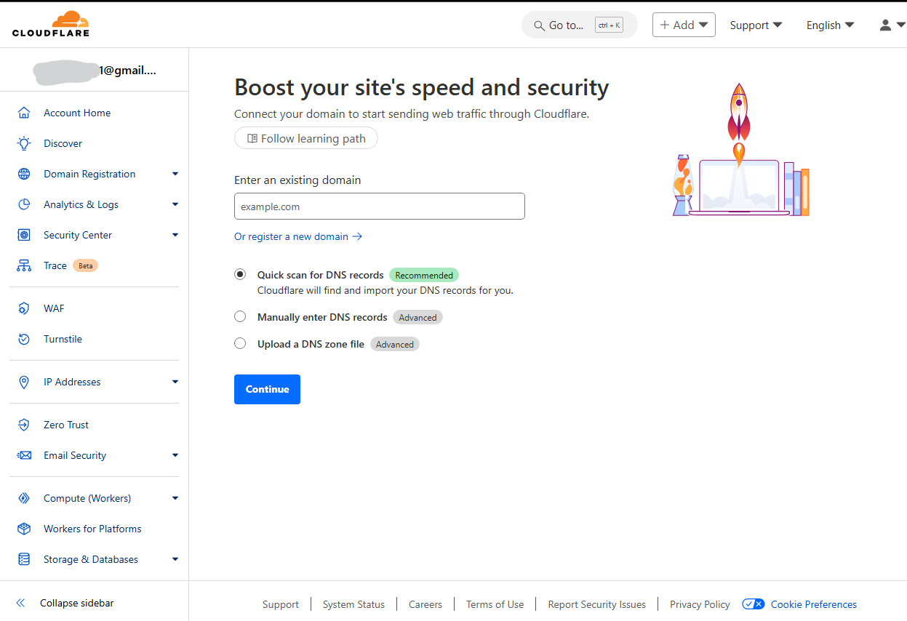Click the Beta badge next to Trace
This screenshot has height=621, width=907.
pyautogui.click(x=86, y=265)
